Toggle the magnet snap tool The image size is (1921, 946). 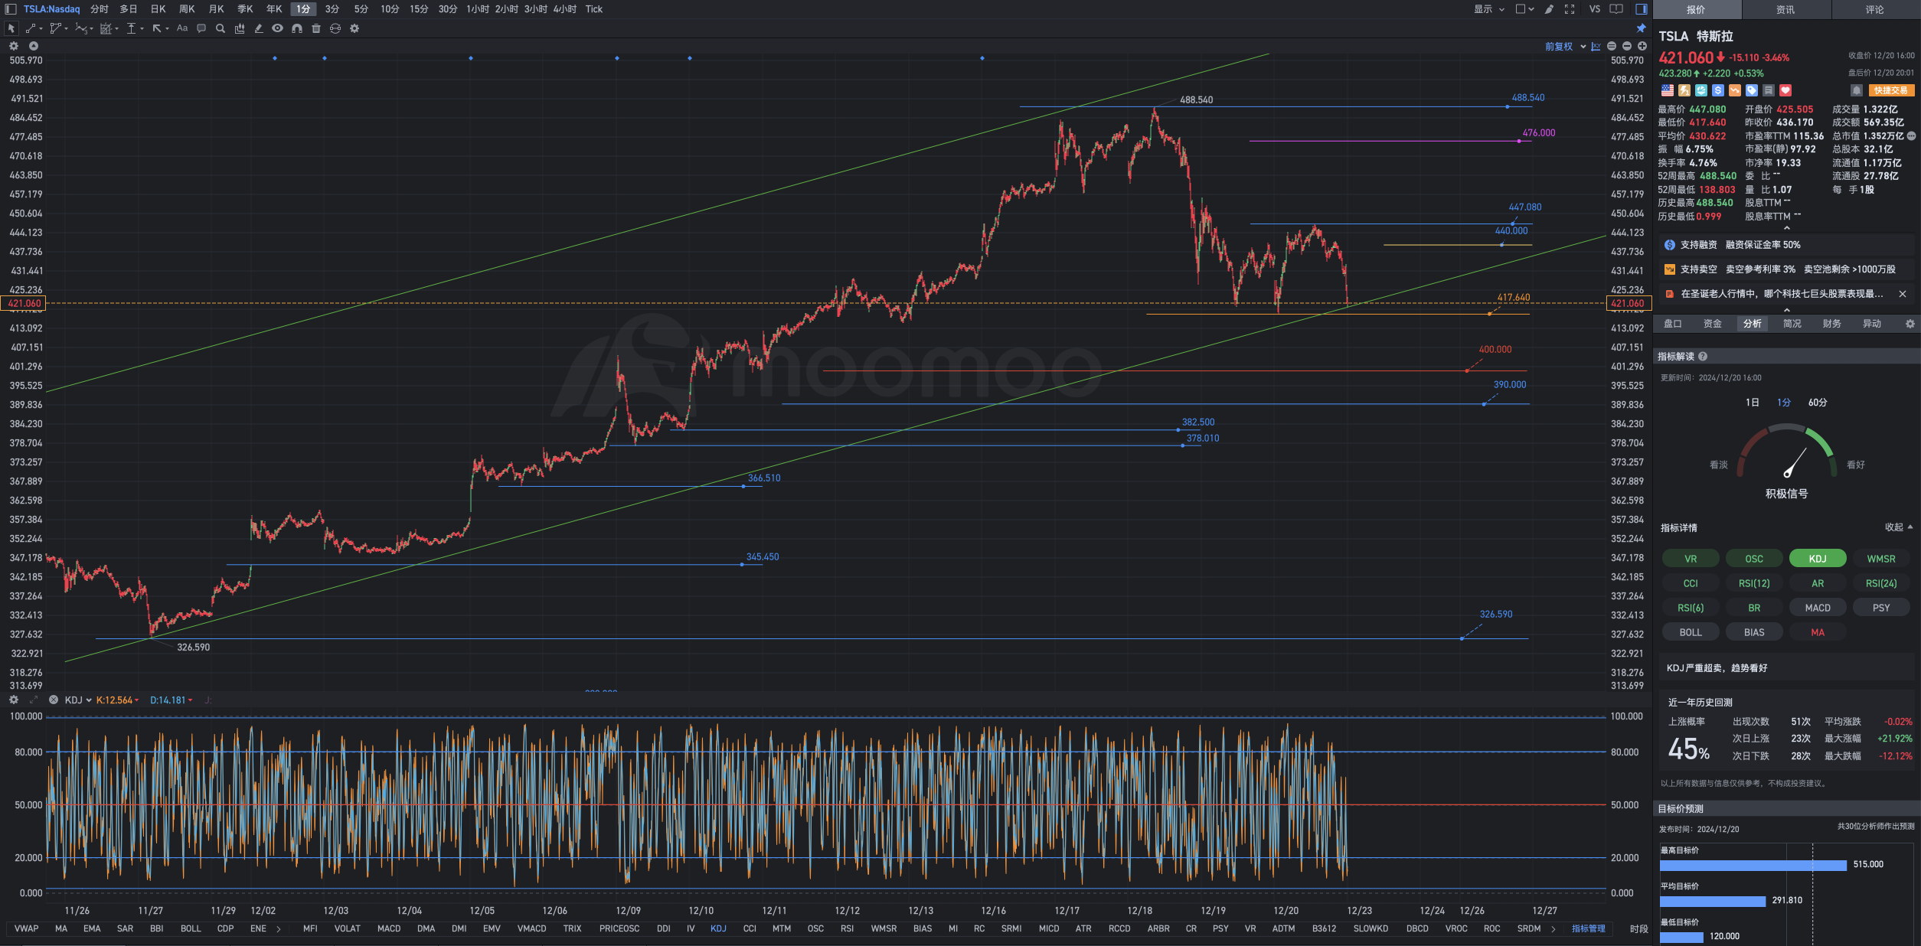click(297, 28)
